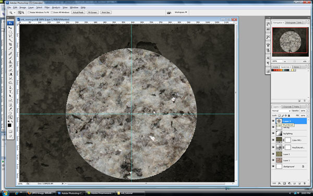The image size is (313, 196).
Task: Select the Magic Wand tool
Action: pos(10,40)
